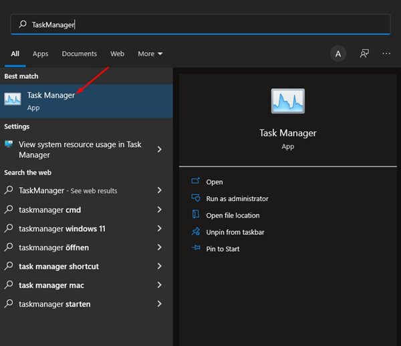
Task: Select the task manager shortcut suggestion
Action: (86, 267)
